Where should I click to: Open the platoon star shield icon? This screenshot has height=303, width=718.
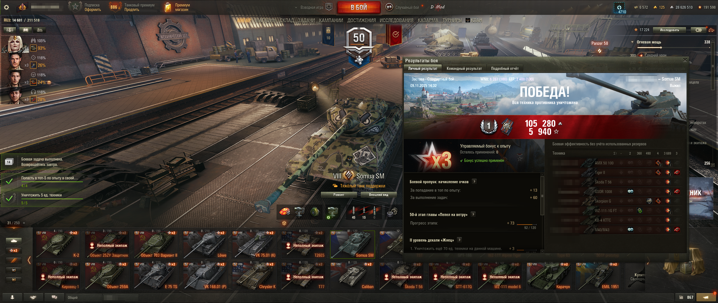[329, 7]
